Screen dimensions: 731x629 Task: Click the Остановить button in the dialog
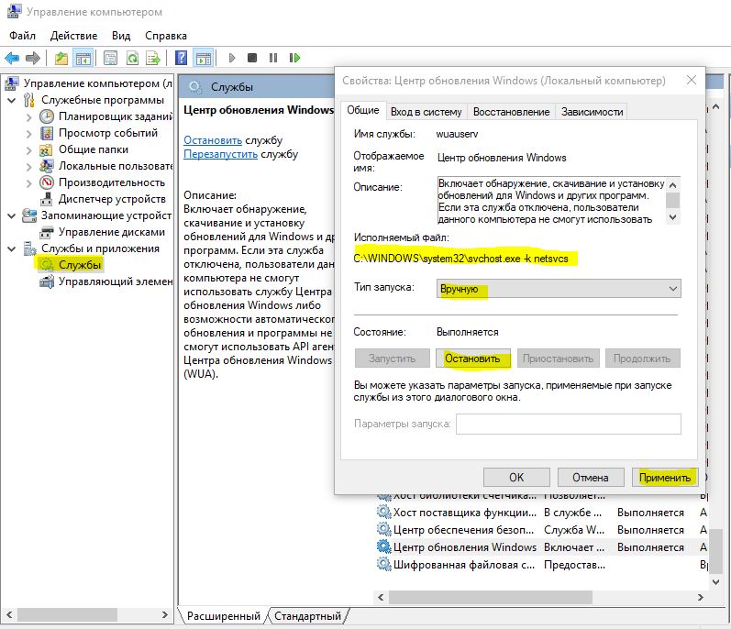(x=472, y=359)
